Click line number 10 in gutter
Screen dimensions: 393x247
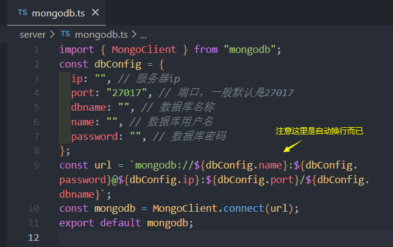pos(34,209)
